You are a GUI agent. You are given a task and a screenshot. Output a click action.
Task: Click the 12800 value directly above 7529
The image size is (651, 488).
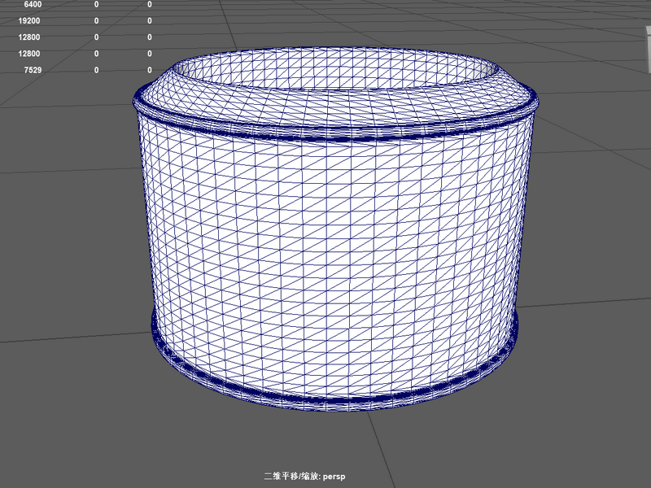point(29,54)
